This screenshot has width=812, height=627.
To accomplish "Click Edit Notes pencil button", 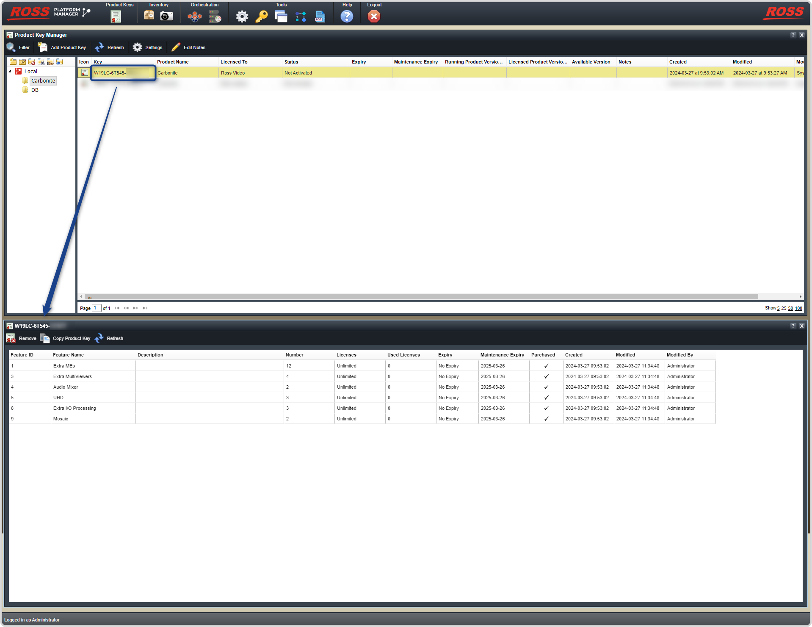I will point(188,47).
